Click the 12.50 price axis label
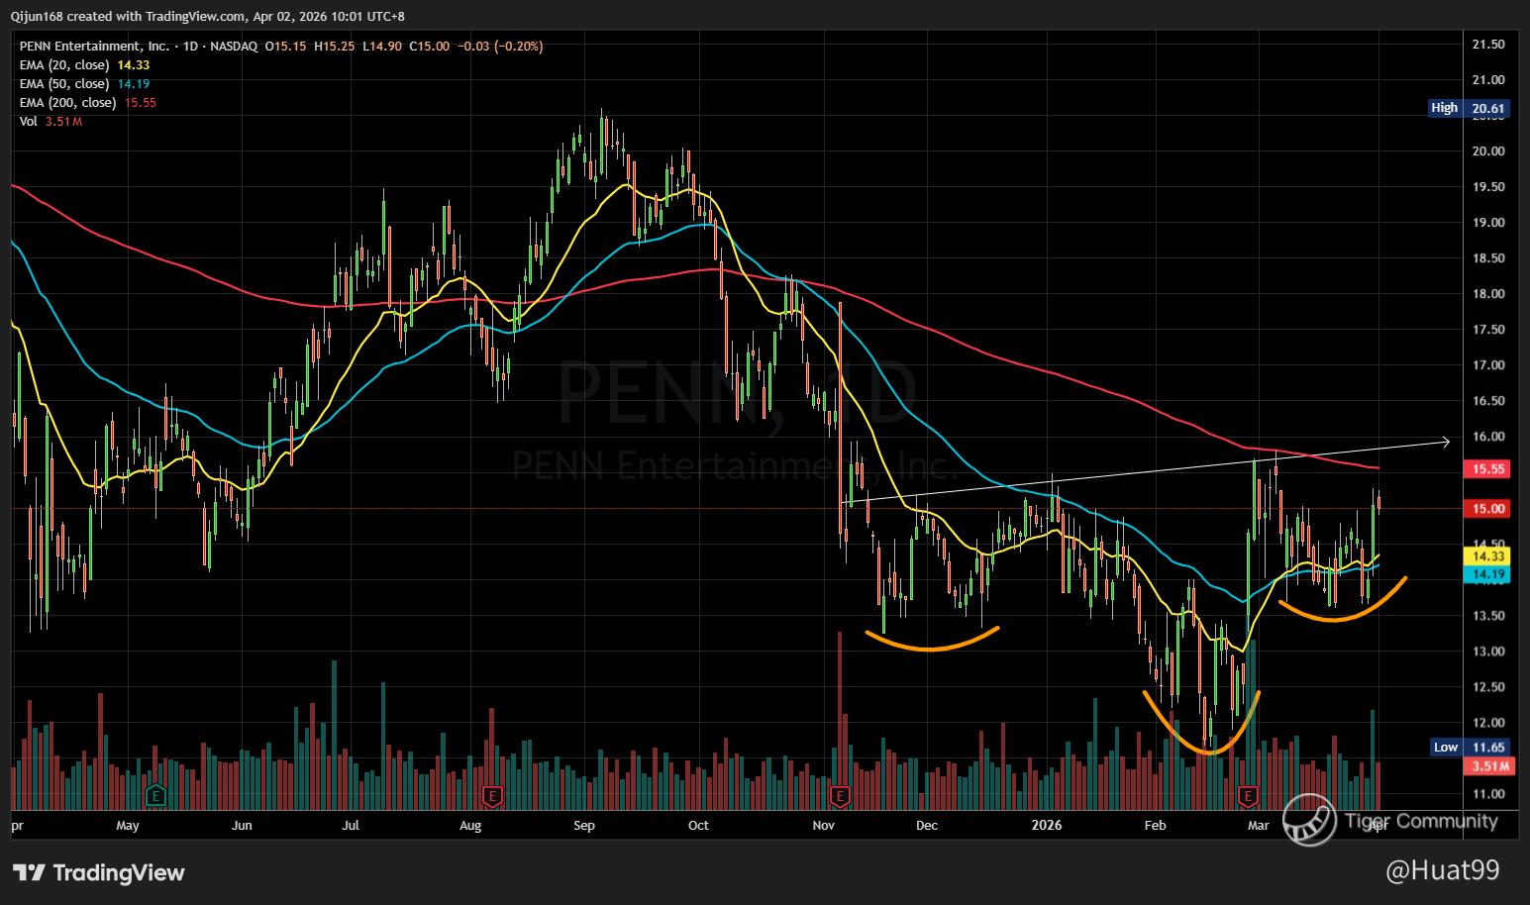 (x=1488, y=687)
